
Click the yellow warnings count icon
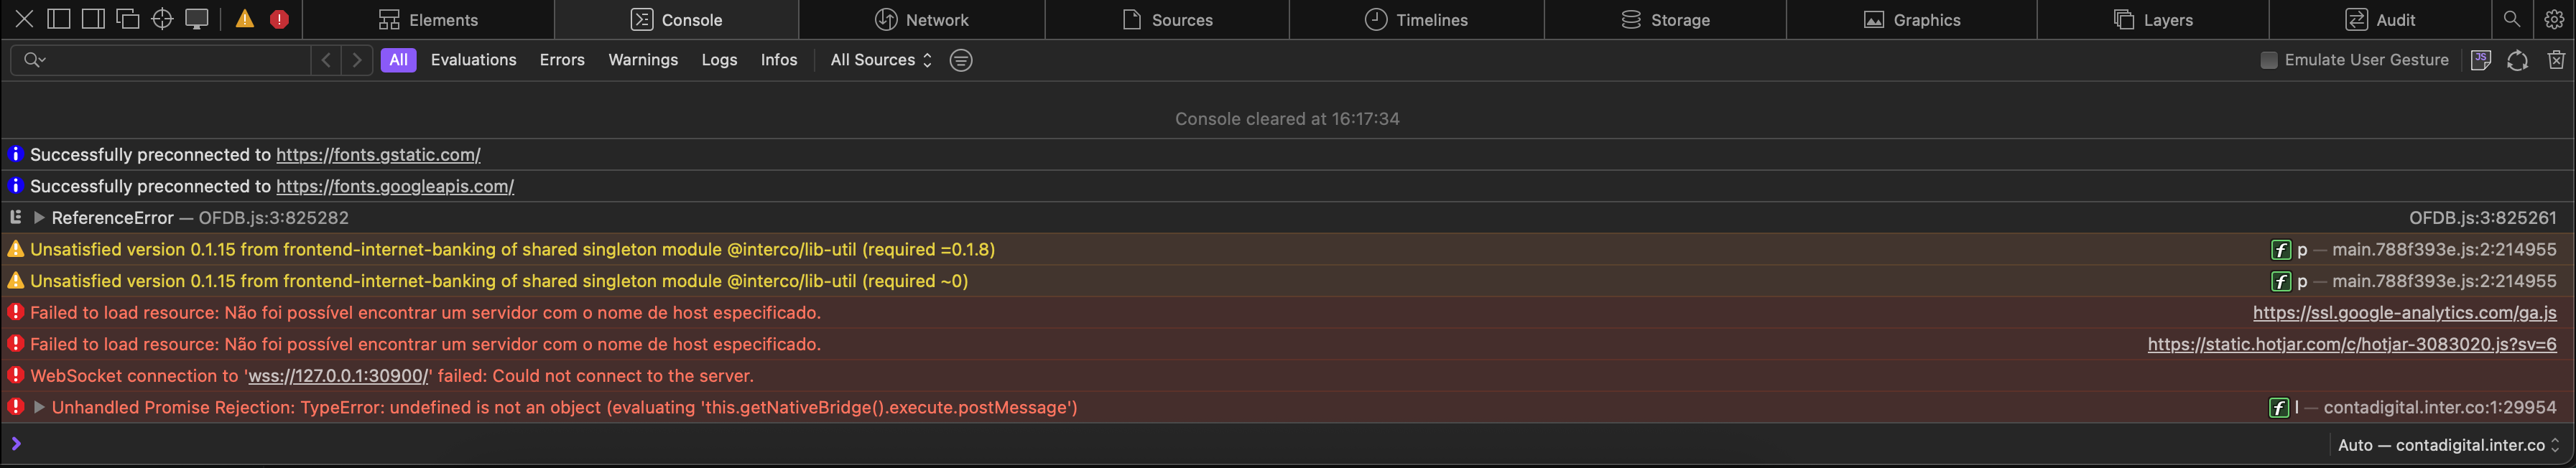245,19
